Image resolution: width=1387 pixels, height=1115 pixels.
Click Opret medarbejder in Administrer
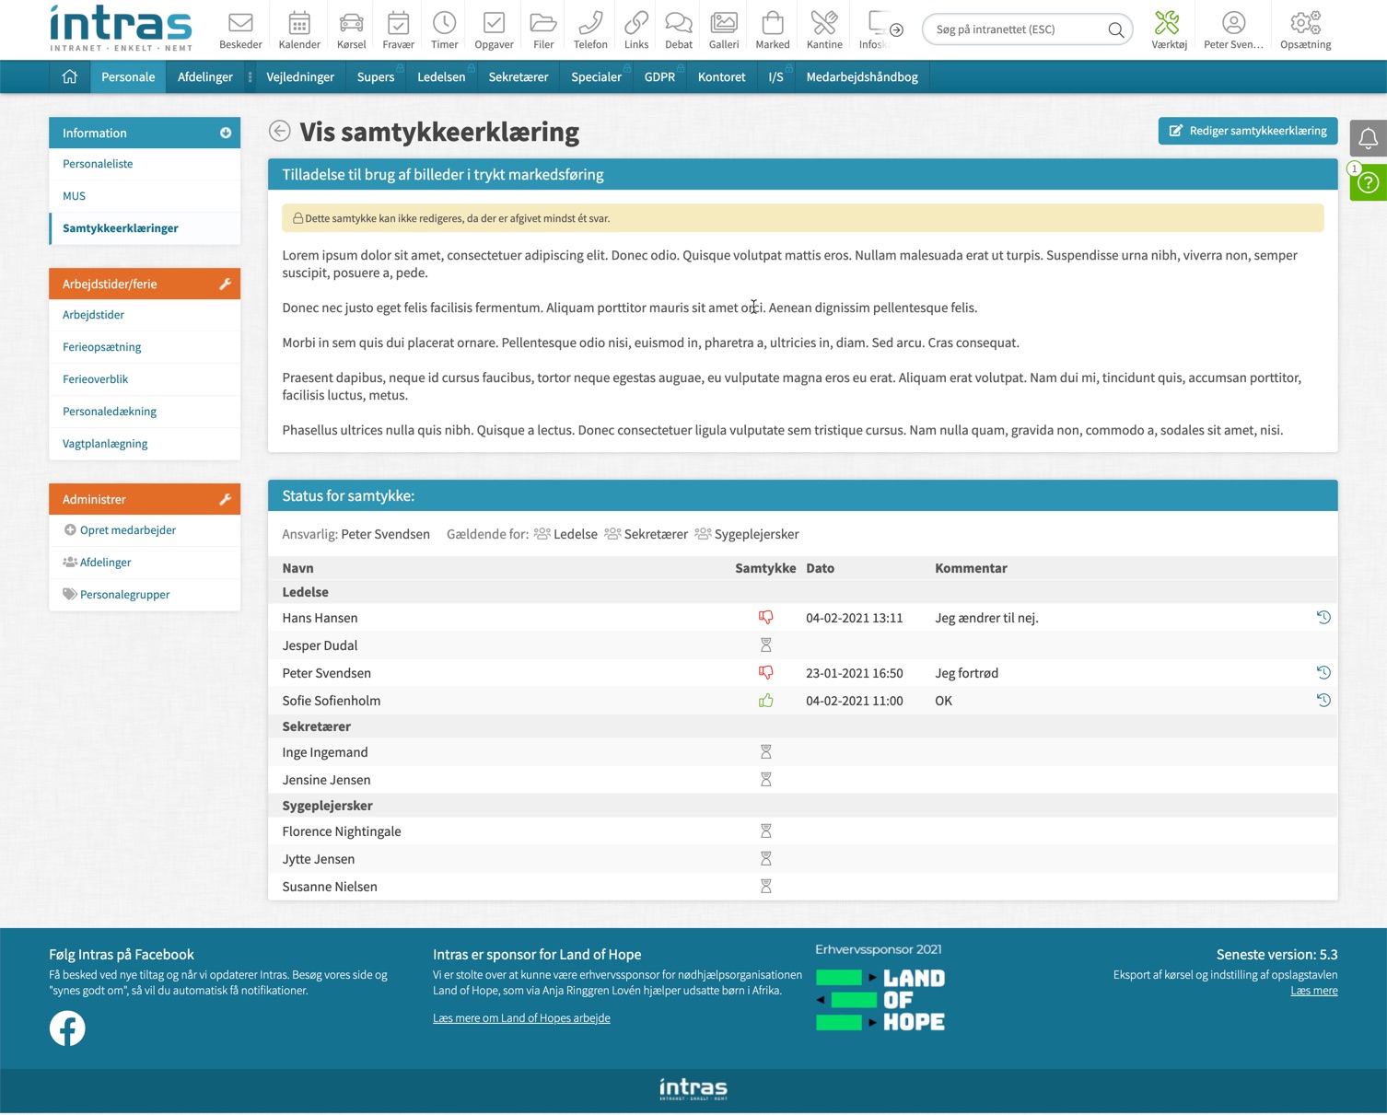[x=127, y=530]
